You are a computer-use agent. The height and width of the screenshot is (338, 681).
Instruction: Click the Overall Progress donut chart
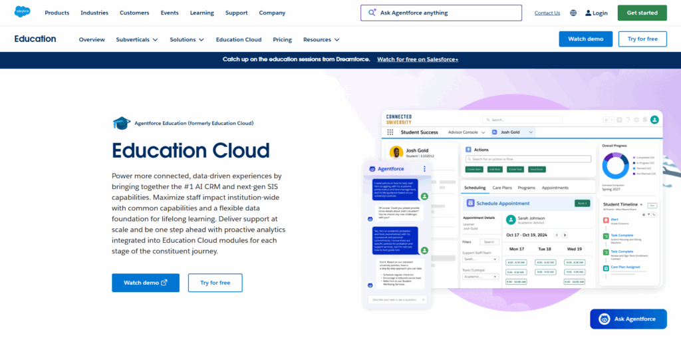[x=615, y=166]
